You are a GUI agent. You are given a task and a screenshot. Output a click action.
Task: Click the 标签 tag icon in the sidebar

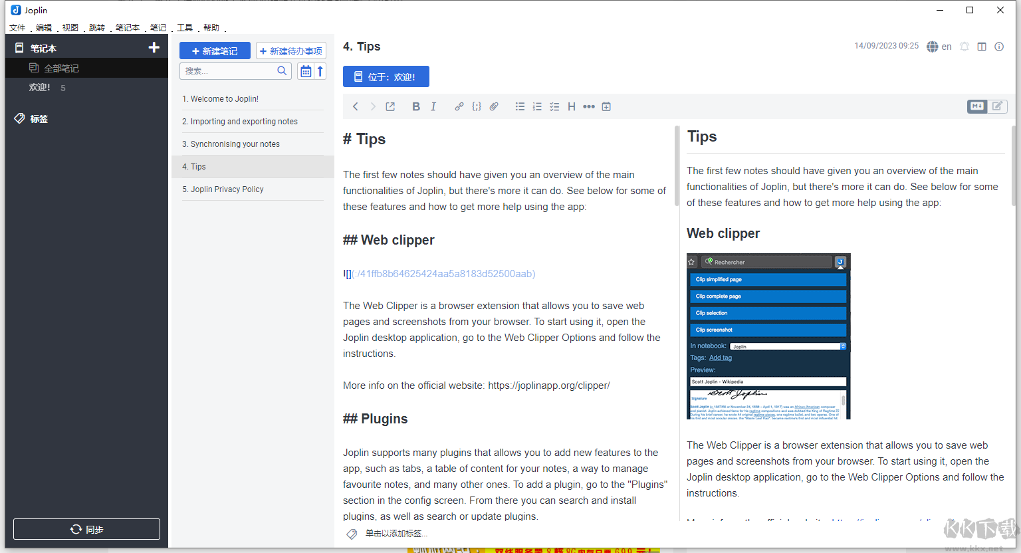pyautogui.click(x=19, y=118)
